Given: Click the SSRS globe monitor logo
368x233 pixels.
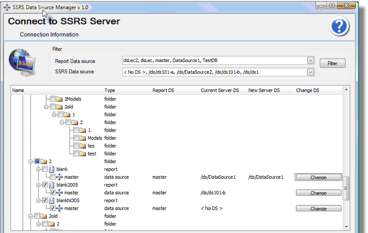Looking at the screenshot, I should coord(22,63).
